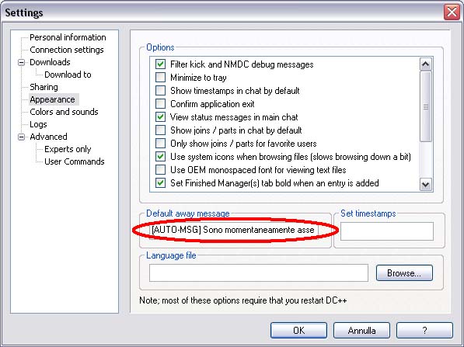Open the User Commands page

point(75,161)
